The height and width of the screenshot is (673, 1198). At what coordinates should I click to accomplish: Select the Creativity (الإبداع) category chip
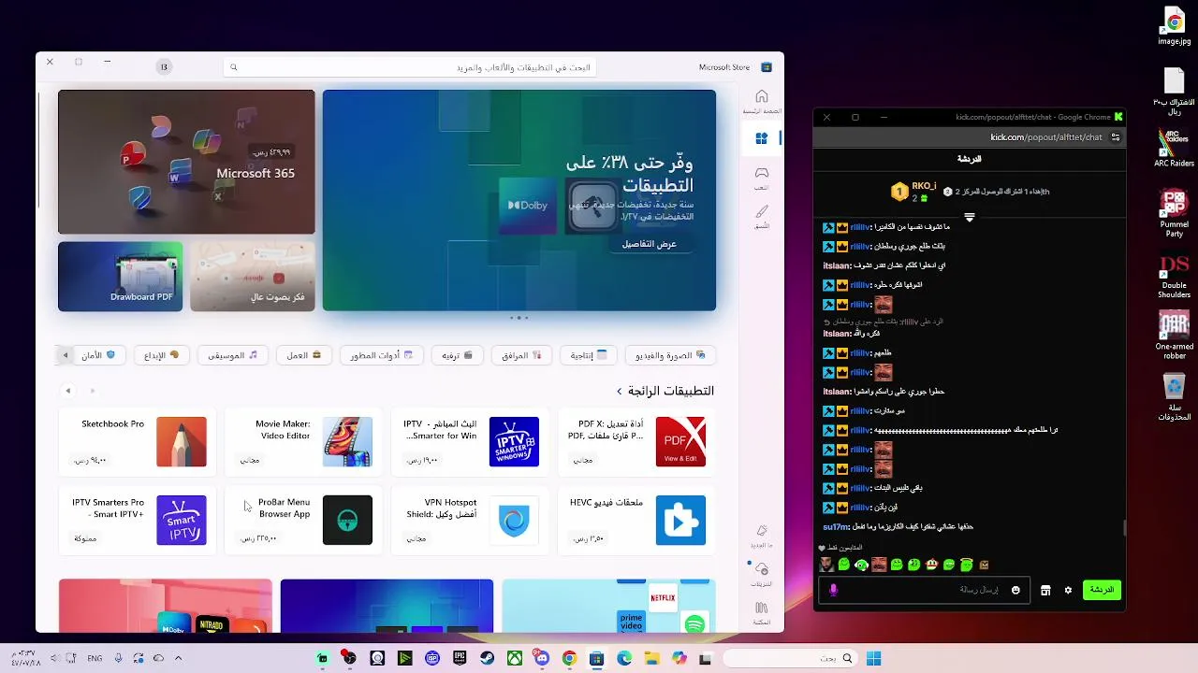[161, 355]
